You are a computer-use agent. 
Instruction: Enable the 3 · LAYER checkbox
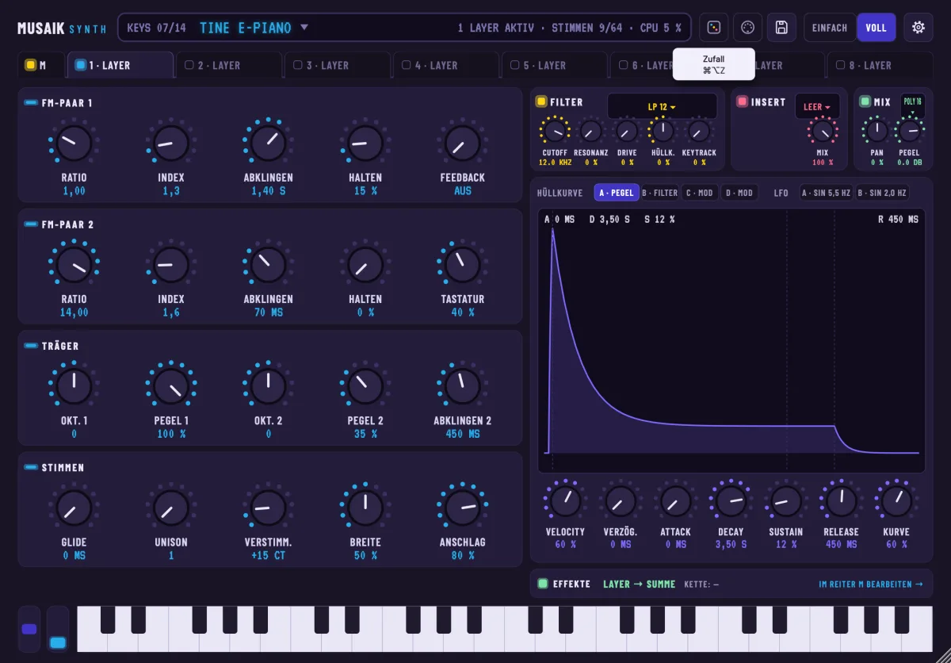298,65
